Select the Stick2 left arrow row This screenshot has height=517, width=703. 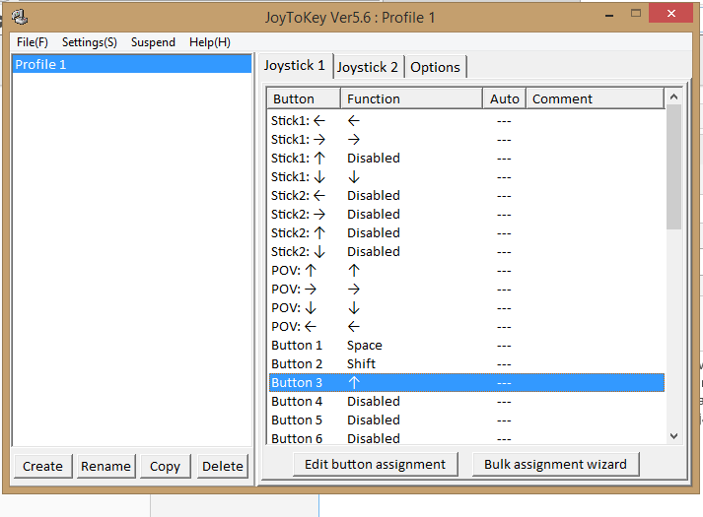[466, 196]
